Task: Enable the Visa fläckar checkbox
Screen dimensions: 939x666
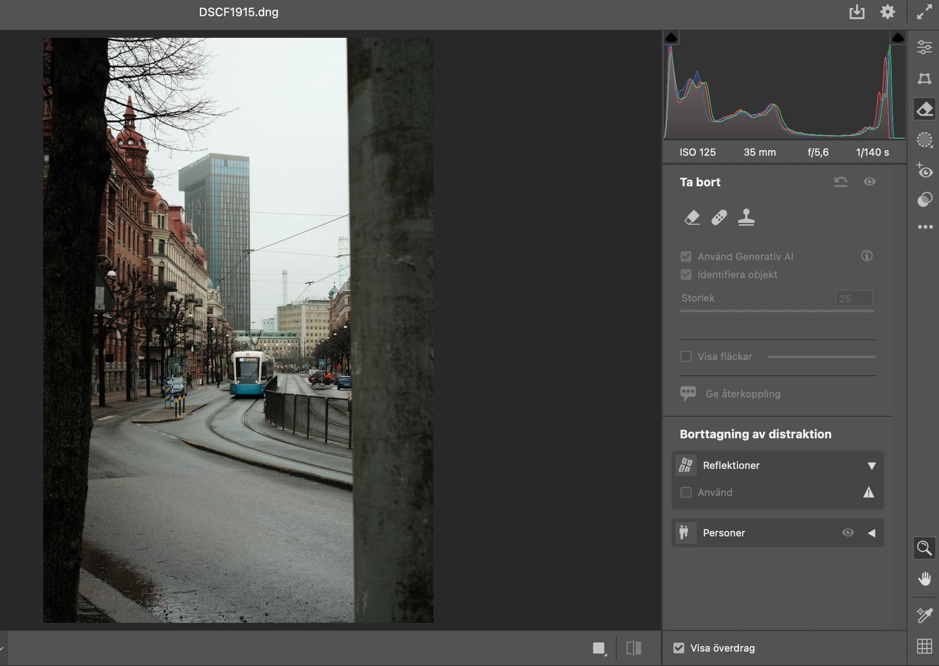Action: pos(686,356)
